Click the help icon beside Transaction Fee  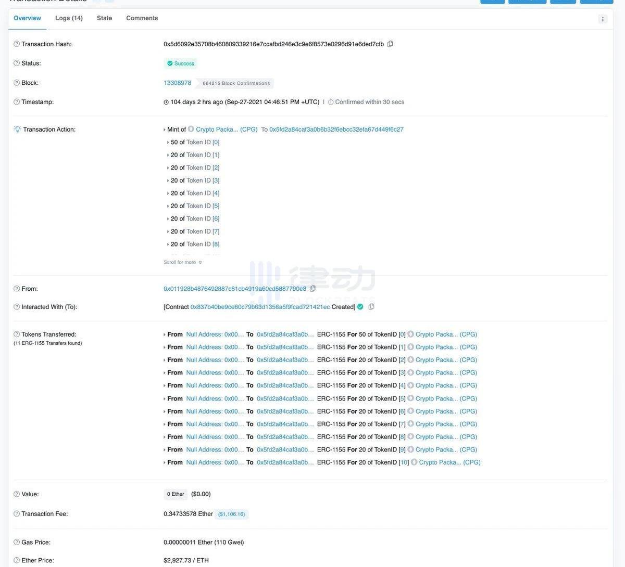click(17, 514)
